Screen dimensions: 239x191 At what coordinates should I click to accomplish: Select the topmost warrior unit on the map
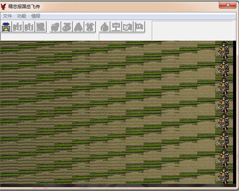pos(224,50)
